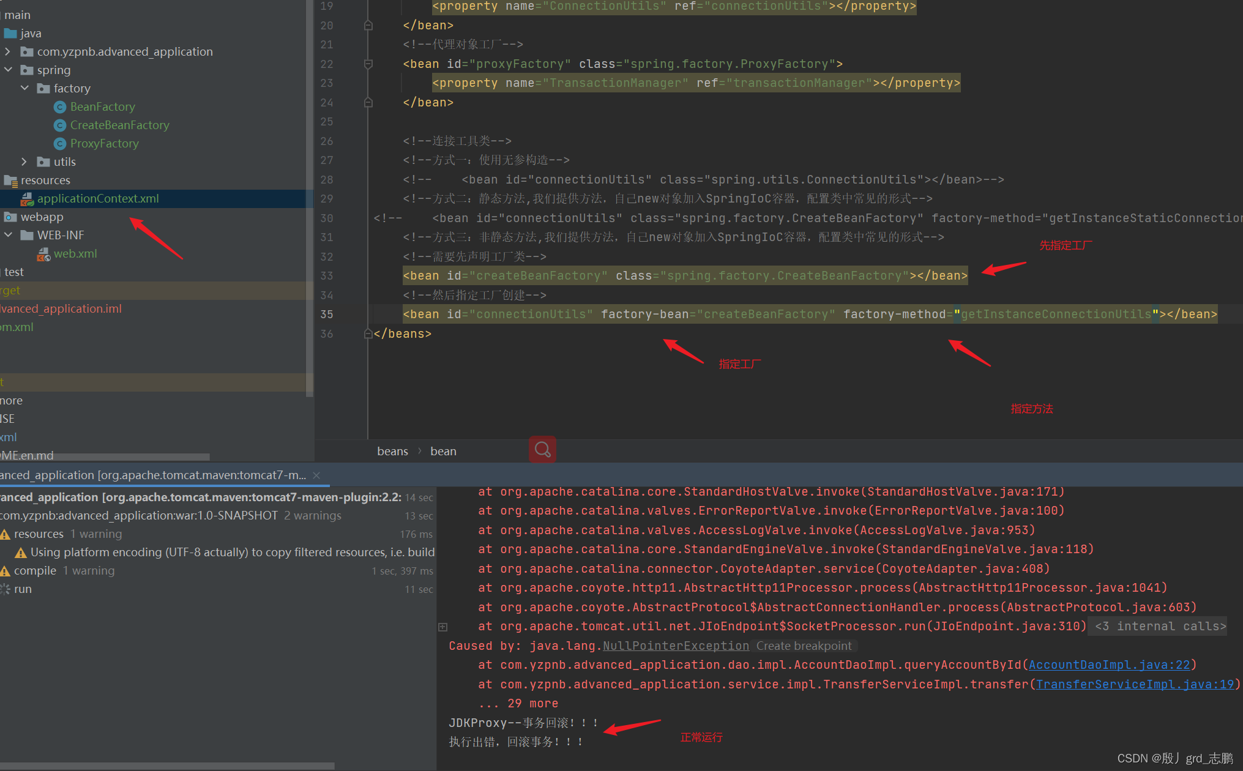Select the beans breadcrumb item
Viewport: 1243px width, 771px height.
392,451
